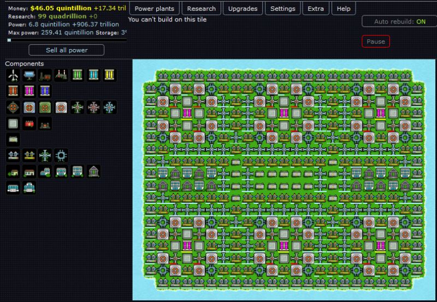This screenshot has height=302, width=437.
Task: Choose the ring-shaped isolation component
Action: (x=61, y=155)
